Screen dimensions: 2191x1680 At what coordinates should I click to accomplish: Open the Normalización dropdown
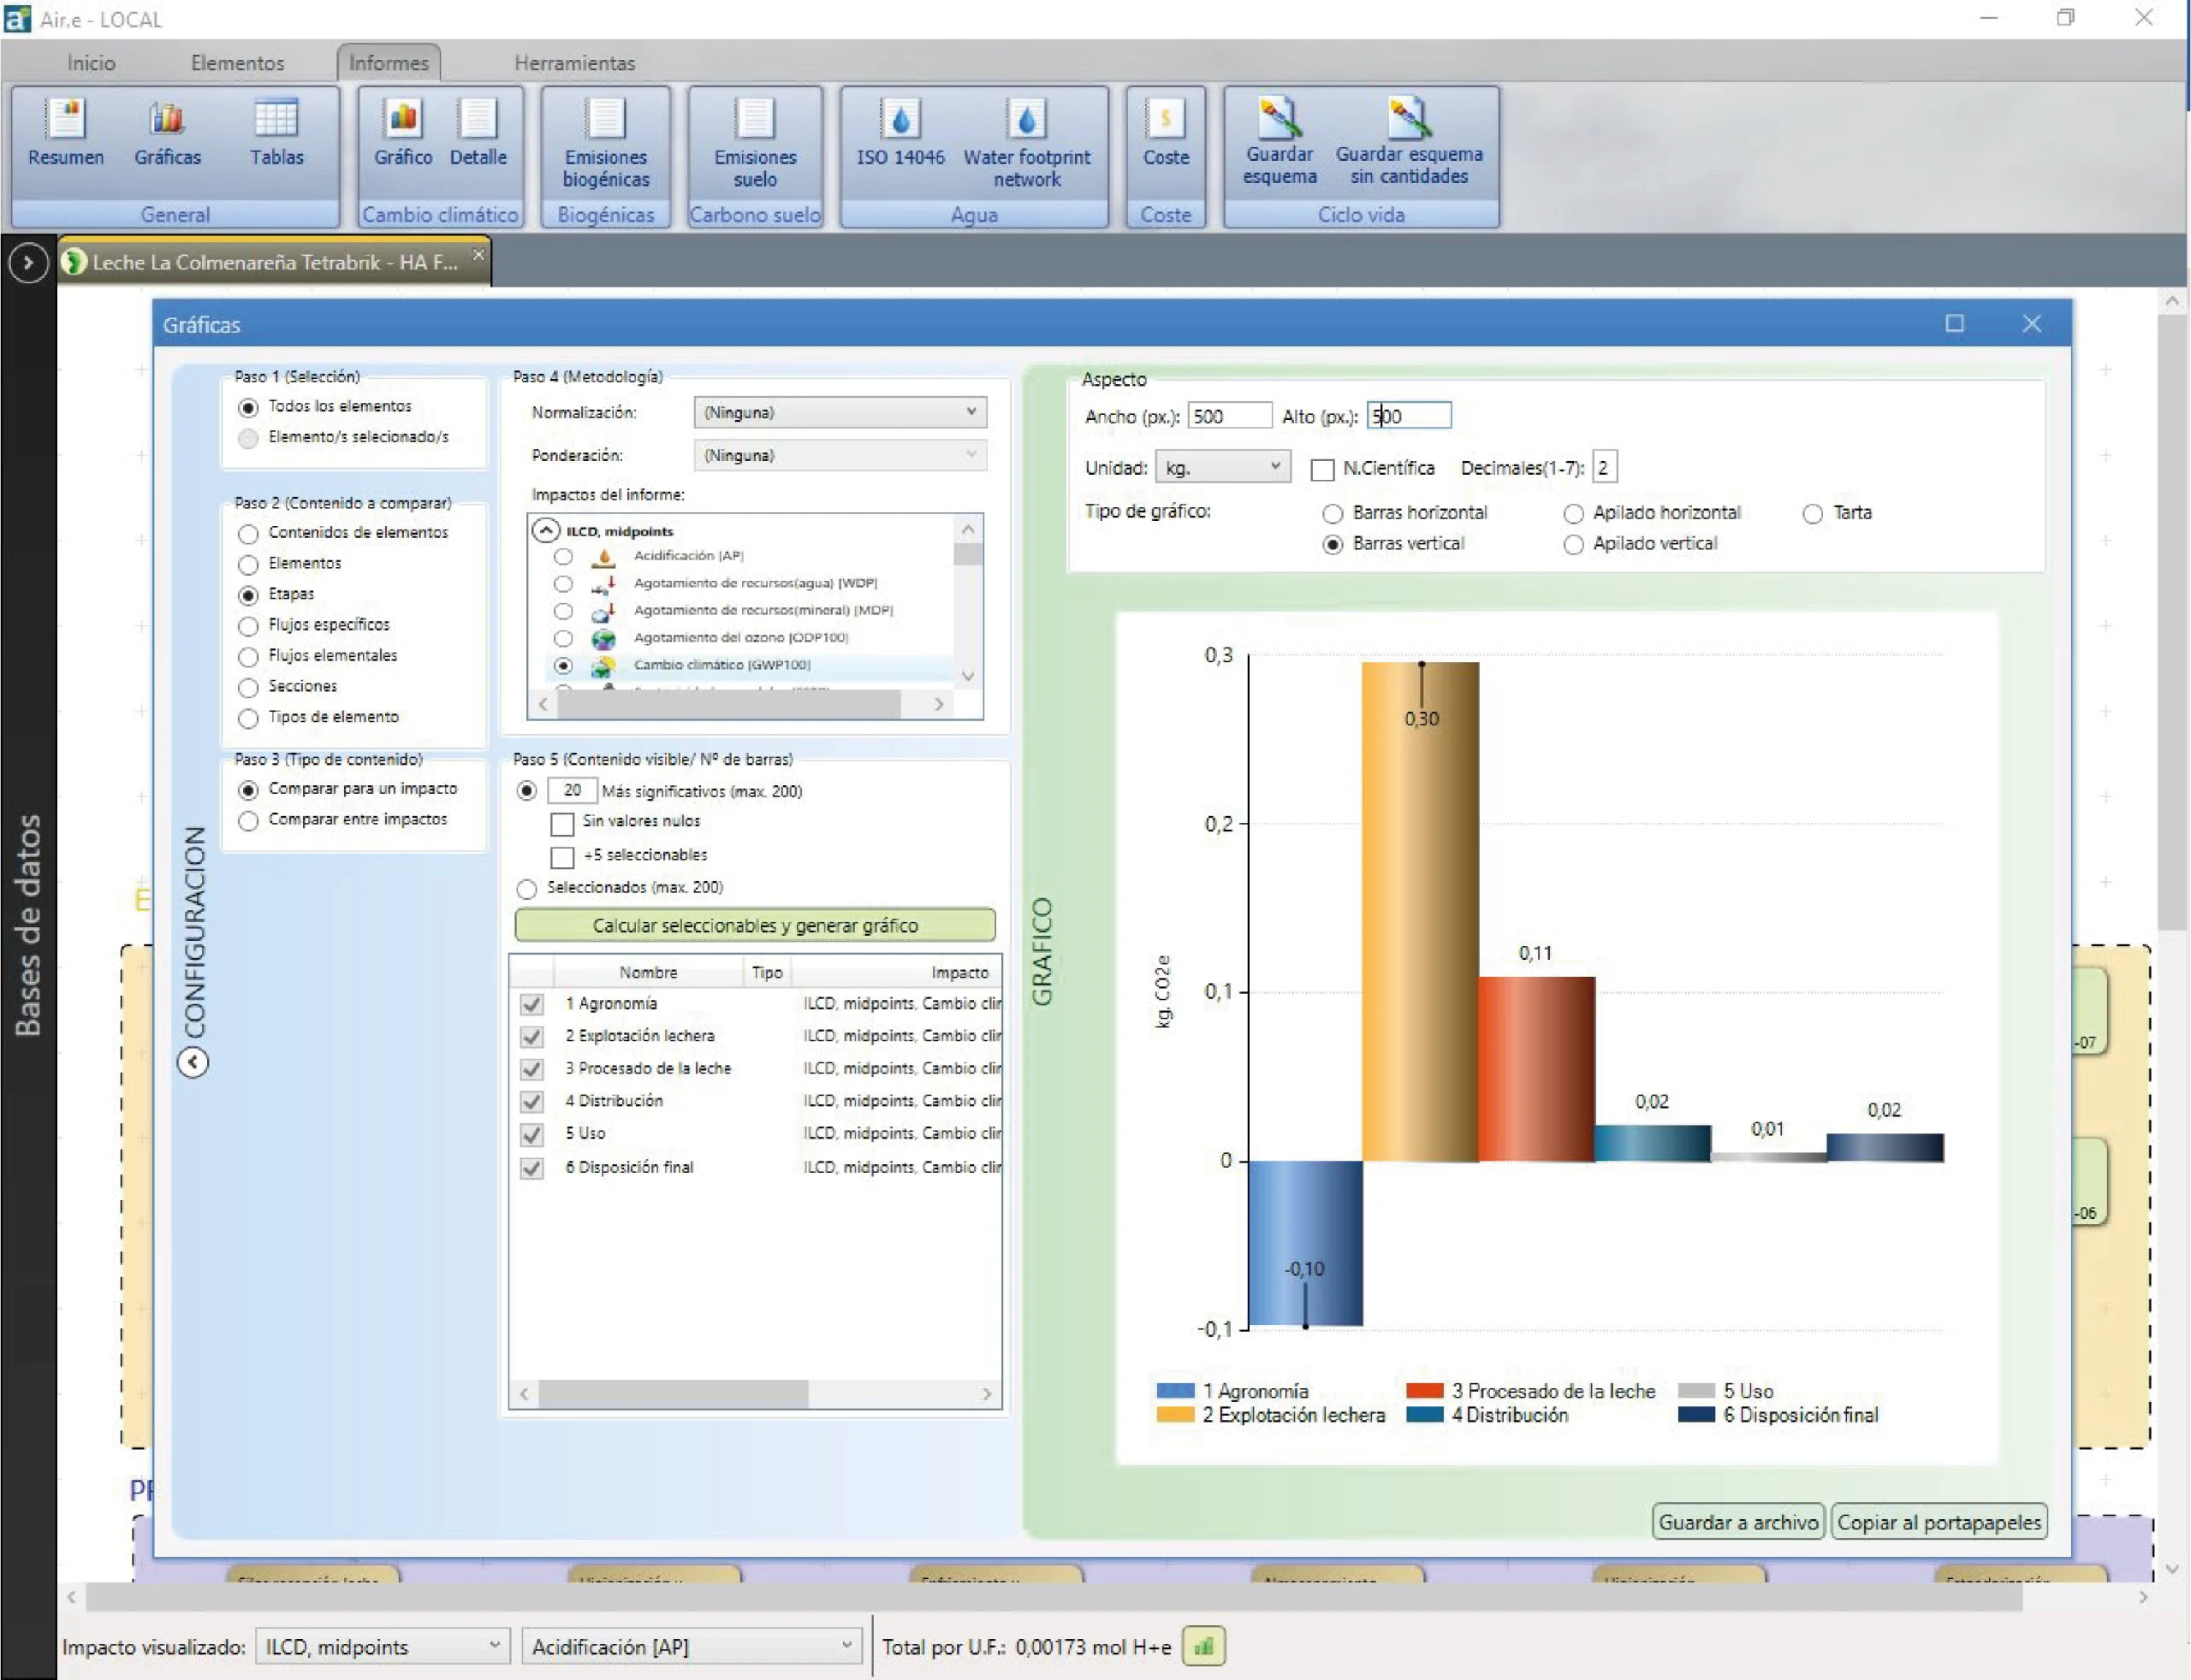(840, 412)
